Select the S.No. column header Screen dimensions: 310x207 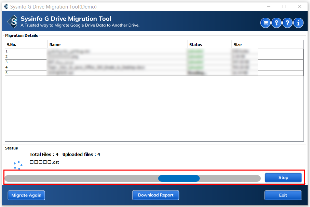click(x=26, y=45)
